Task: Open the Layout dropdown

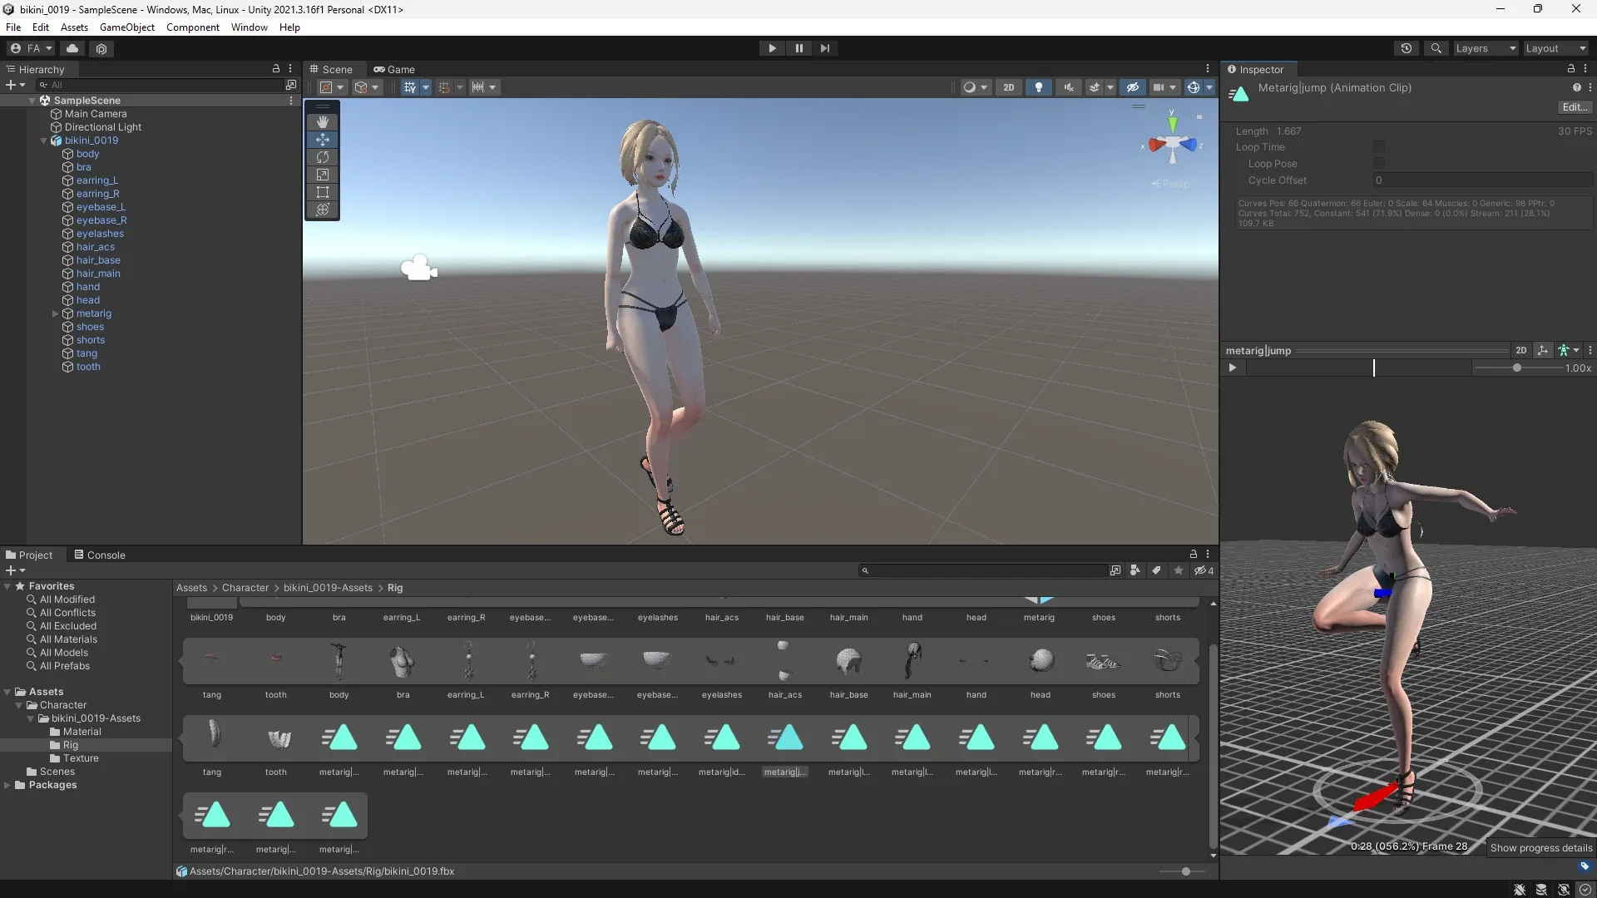Action: point(1554,48)
